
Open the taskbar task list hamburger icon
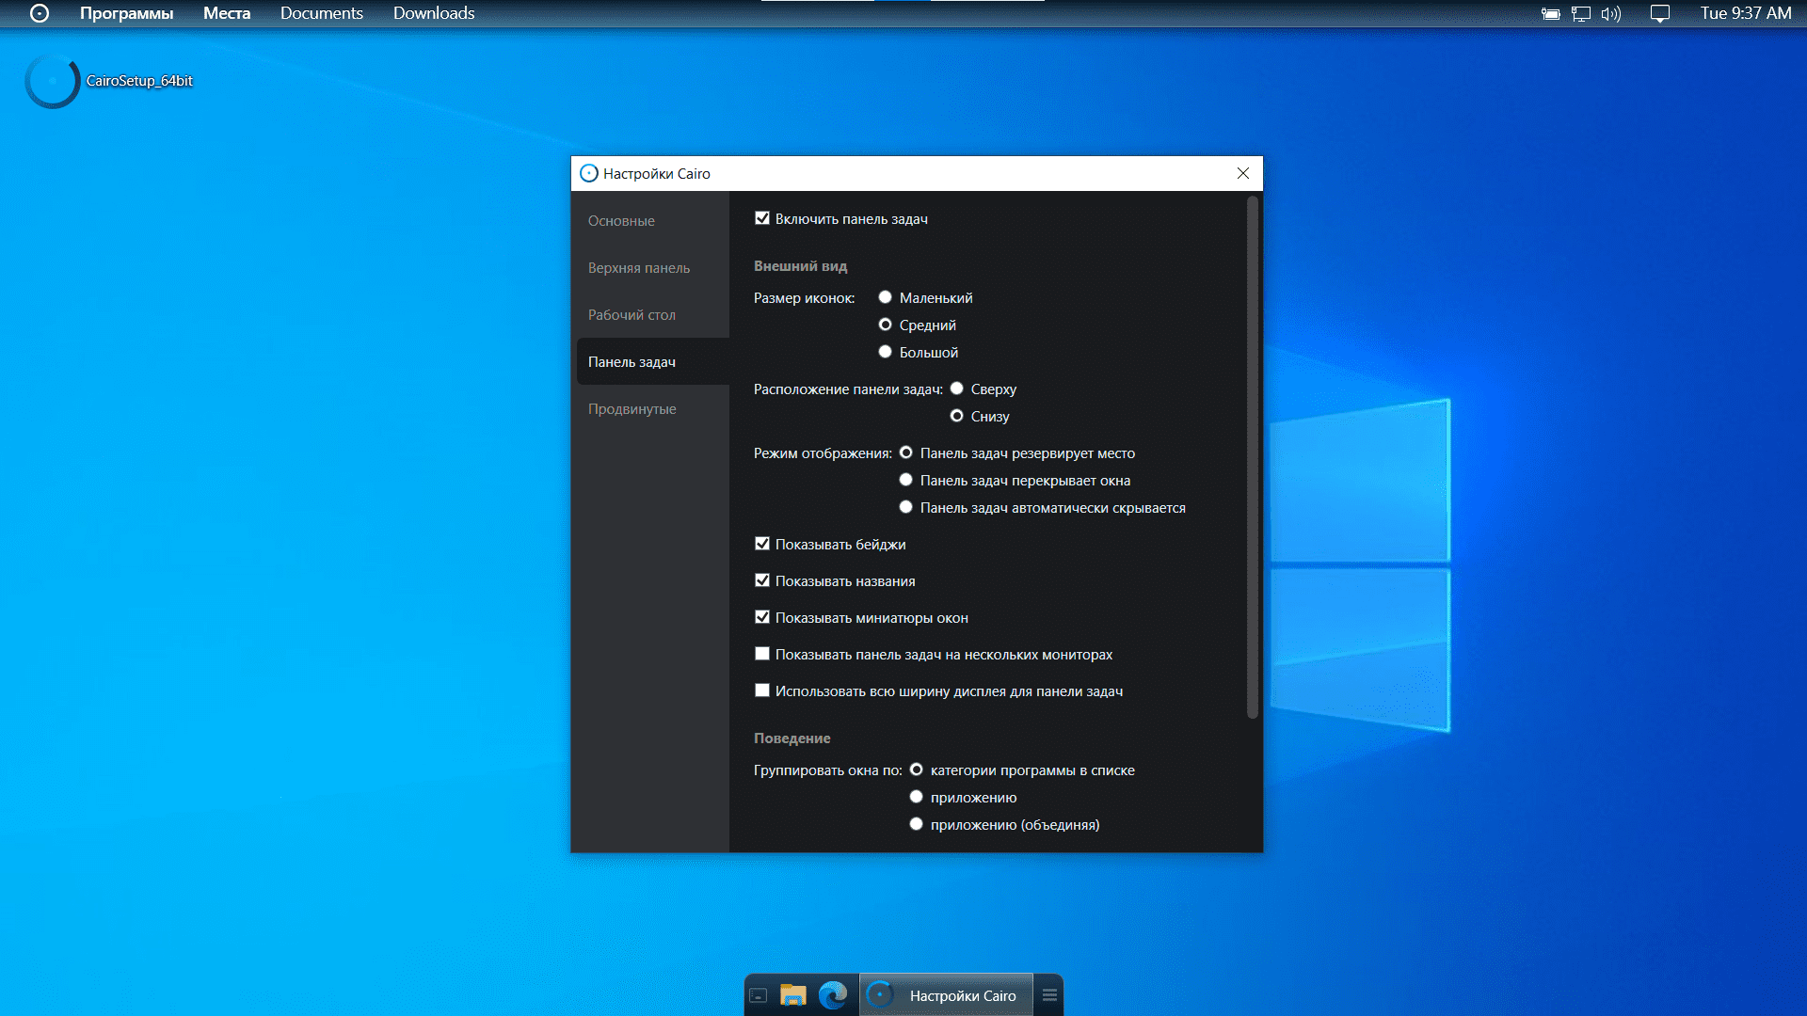1049,995
